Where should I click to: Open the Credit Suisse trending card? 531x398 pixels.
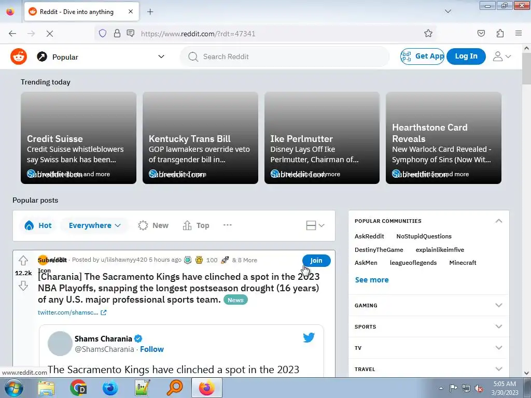(x=79, y=138)
